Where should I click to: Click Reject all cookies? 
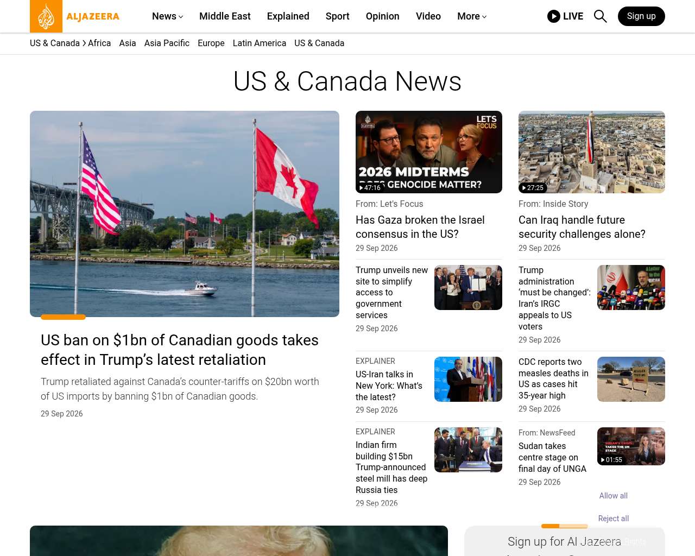(614, 519)
